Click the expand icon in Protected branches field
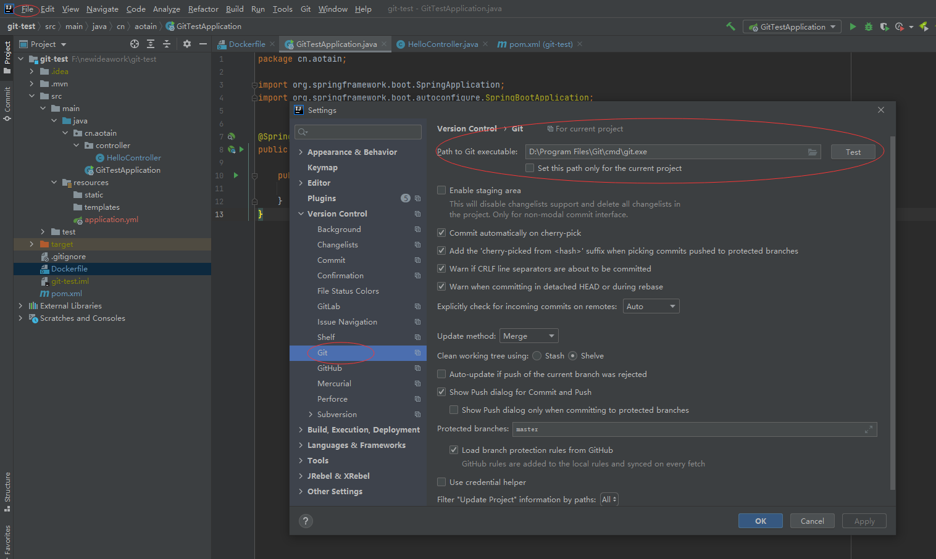 pos(869,429)
